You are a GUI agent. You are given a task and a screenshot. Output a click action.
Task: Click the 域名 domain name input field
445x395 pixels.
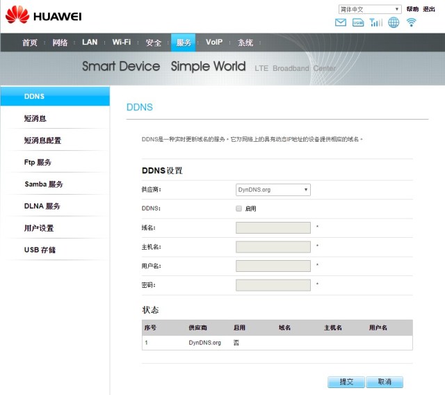pyautogui.click(x=273, y=227)
